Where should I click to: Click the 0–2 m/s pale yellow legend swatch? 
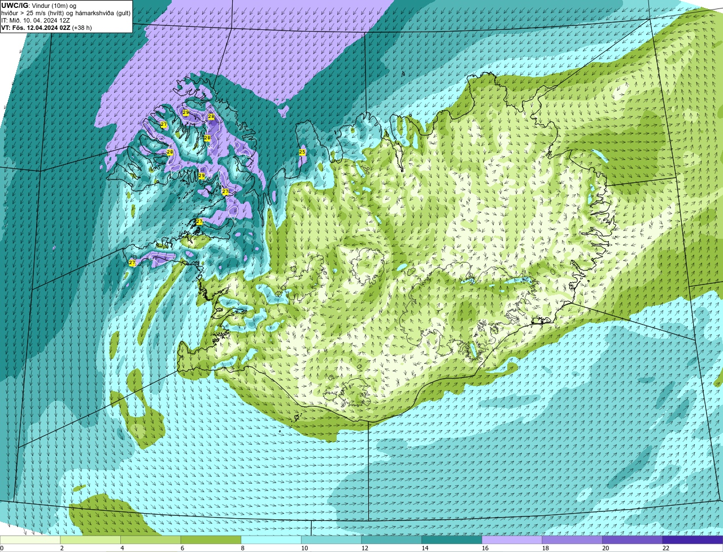(x=30, y=540)
